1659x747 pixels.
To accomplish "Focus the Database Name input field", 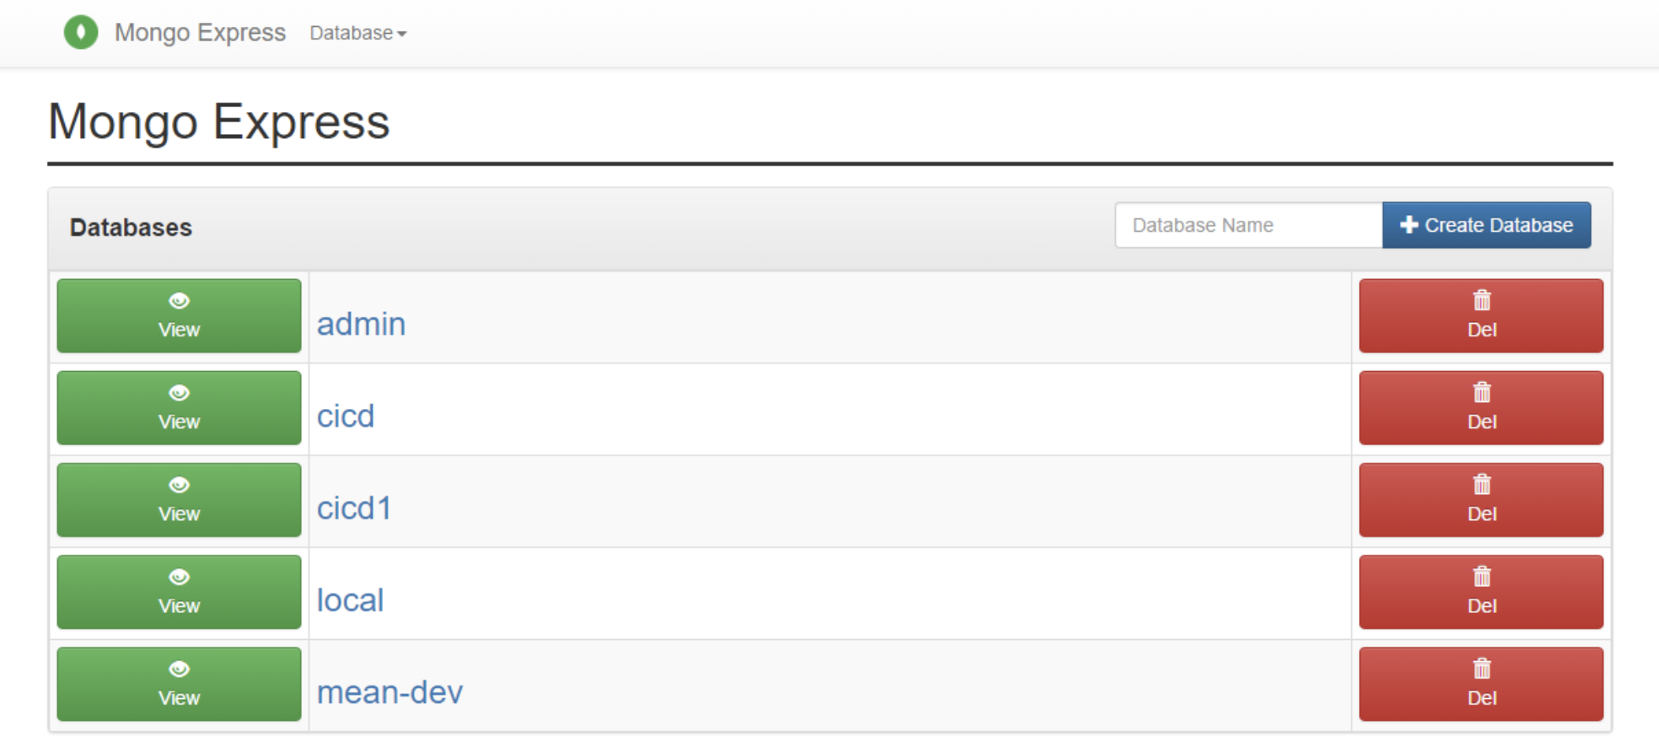I will (x=1248, y=225).
